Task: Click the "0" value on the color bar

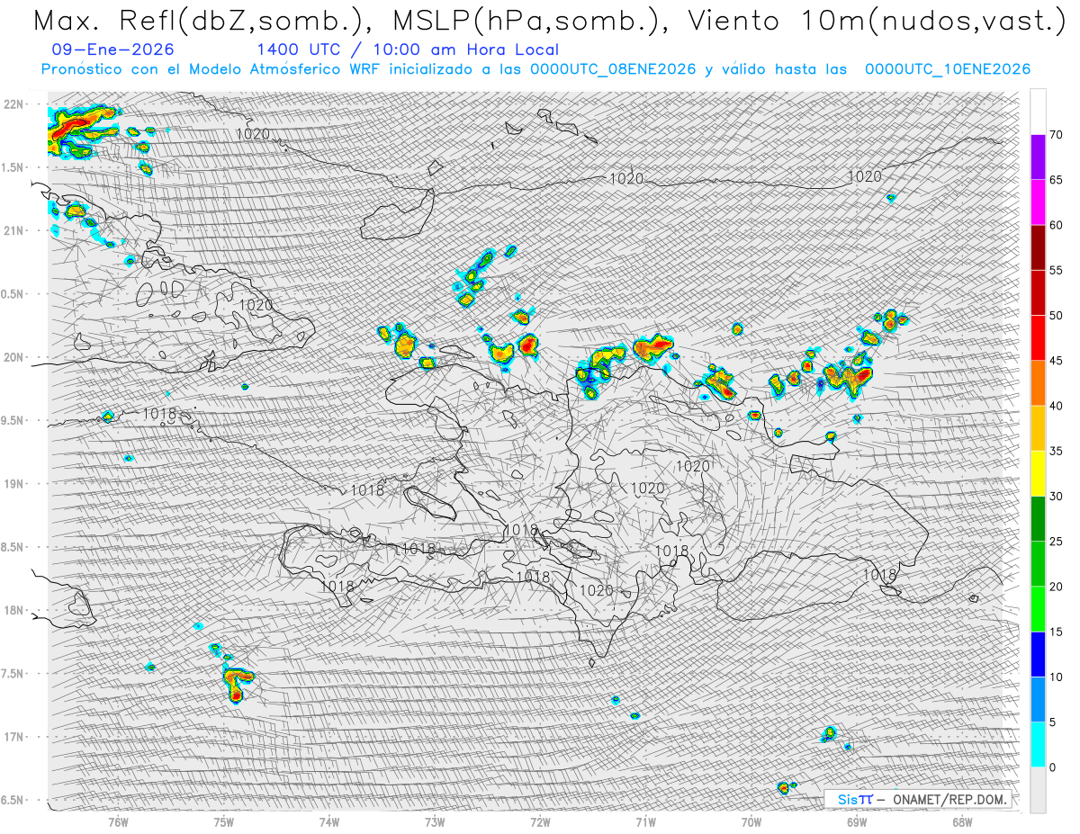Action: pos(1052,767)
